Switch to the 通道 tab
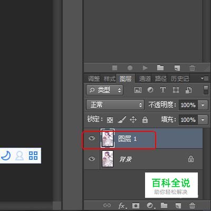The width and height of the screenshot is (211, 211). pos(145,79)
